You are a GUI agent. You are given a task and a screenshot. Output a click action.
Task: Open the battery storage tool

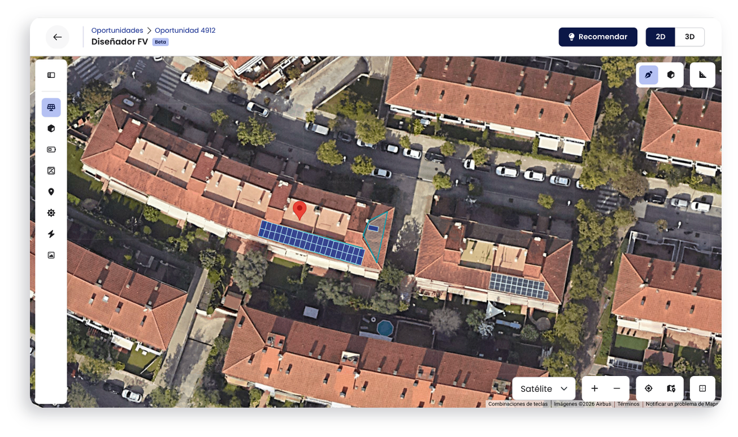[51, 150]
